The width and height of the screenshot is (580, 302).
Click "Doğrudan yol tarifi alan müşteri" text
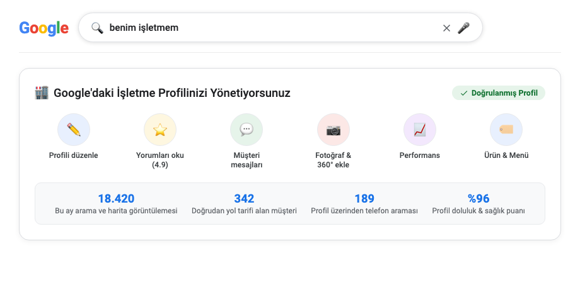[244, 211]
